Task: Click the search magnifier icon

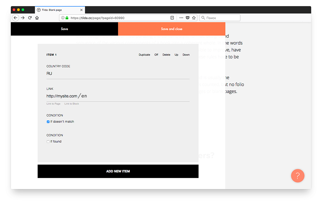Action: pos(203,18)
